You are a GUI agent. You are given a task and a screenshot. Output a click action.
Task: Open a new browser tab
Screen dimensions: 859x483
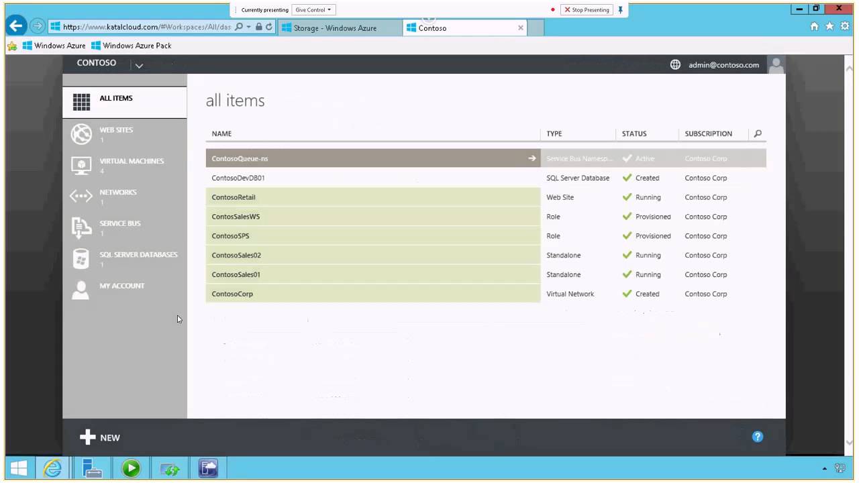(536, 28)
